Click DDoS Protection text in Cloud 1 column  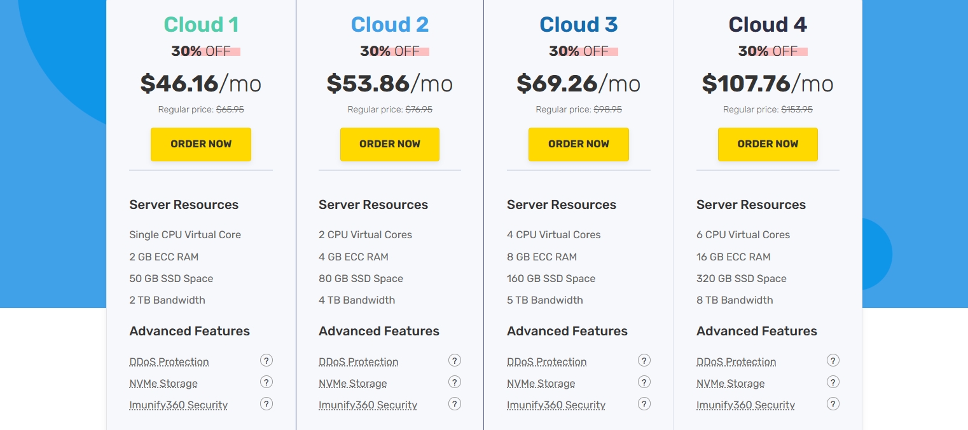tap(169, 362)
